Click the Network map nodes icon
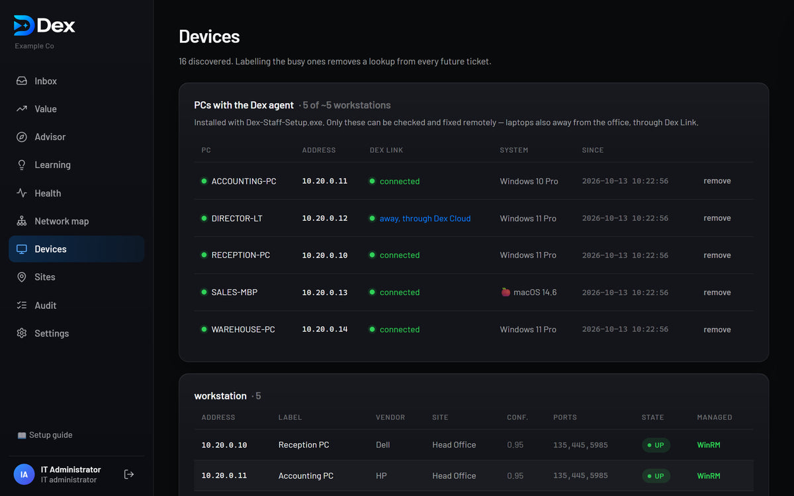Image resolution: width=794 pixels, height=496 pixels. [22, 221]
